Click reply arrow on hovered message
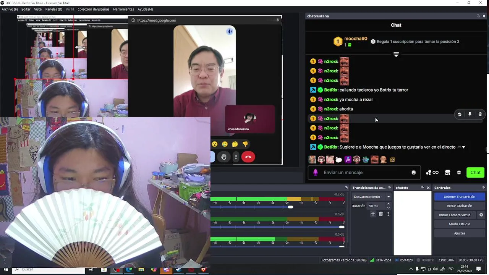The image size is (489, 275). (459, 114)
